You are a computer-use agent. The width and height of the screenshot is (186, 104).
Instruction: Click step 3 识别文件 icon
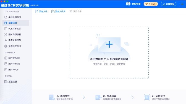[147, 97]
